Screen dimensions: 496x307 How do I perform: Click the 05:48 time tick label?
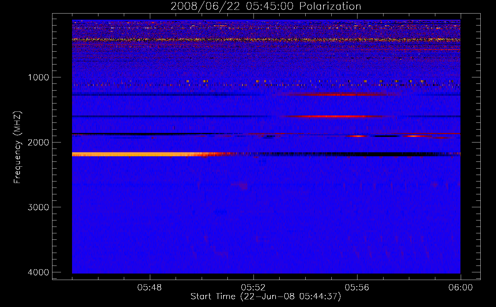[x=150, y=288]
